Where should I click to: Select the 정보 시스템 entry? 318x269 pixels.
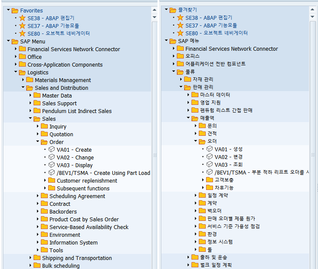(220, 241)
